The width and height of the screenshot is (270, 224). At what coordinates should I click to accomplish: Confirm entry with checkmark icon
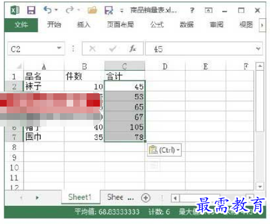(113, 48)
